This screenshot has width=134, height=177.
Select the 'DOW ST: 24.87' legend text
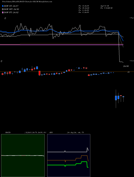[11, 6]
